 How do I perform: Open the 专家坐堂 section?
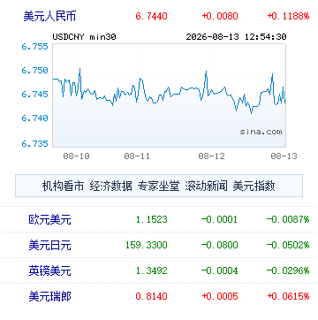coord(158,186)
